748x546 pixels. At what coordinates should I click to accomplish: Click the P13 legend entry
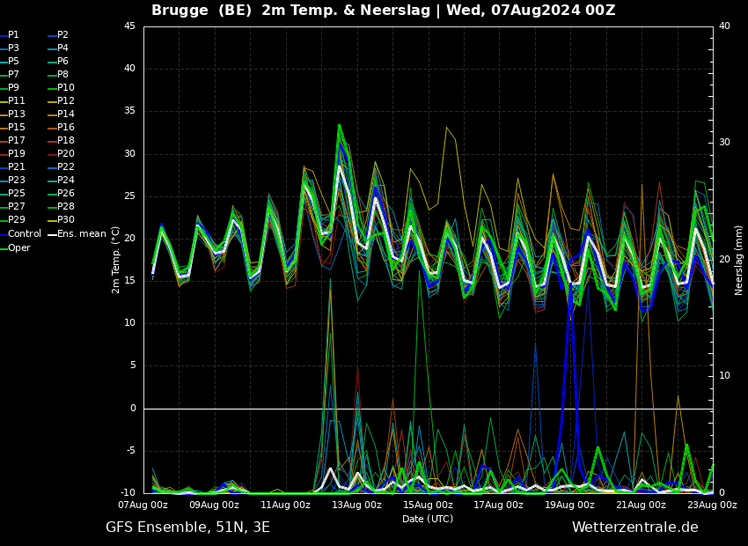(13, 114)
